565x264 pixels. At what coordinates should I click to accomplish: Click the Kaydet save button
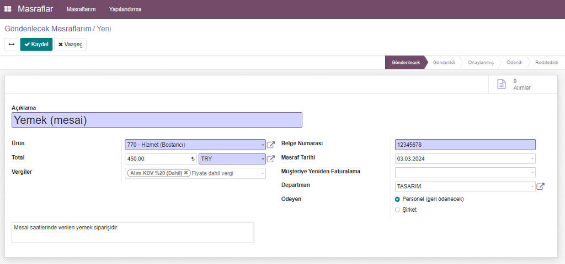click(36, 45)
